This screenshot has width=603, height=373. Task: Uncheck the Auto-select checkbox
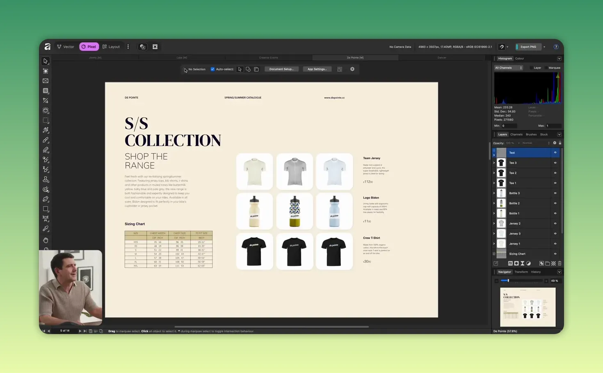tap(212, 69)
